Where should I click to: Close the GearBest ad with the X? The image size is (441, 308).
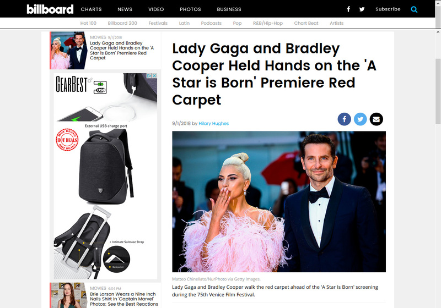tap(154, 76)
